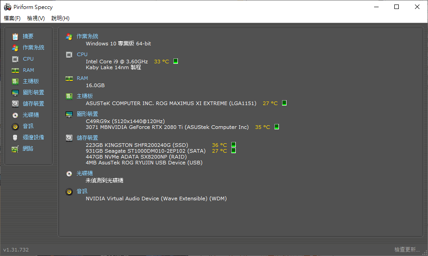Click green indicator beside GPU 35 °C

point(277,127)
